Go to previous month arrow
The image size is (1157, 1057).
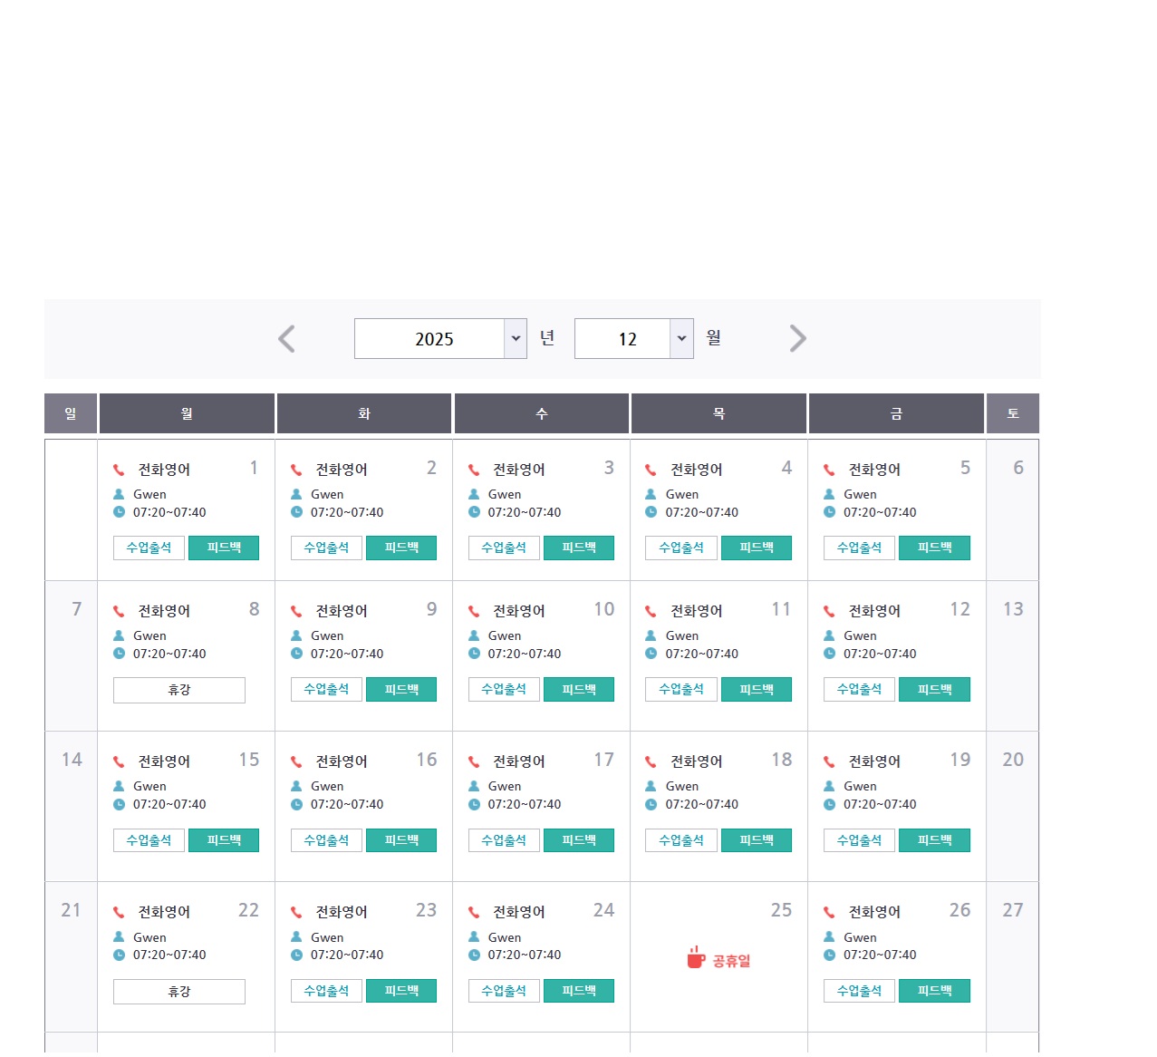coord(286,339)
